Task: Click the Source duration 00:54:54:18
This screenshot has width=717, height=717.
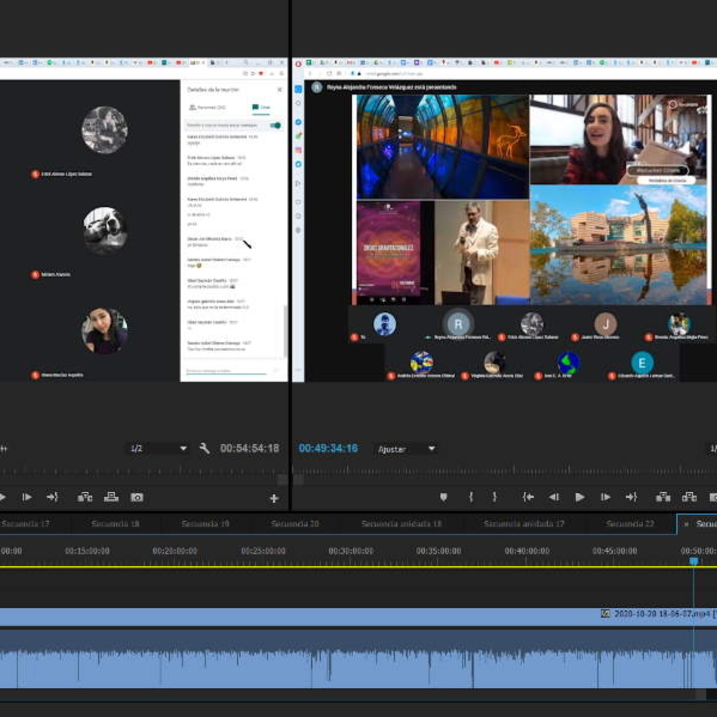Action: (x=249, y=449)
